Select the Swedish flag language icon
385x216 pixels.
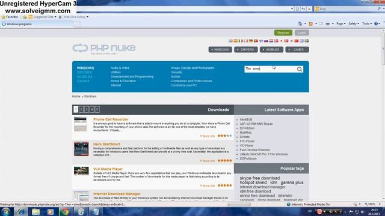307,41
